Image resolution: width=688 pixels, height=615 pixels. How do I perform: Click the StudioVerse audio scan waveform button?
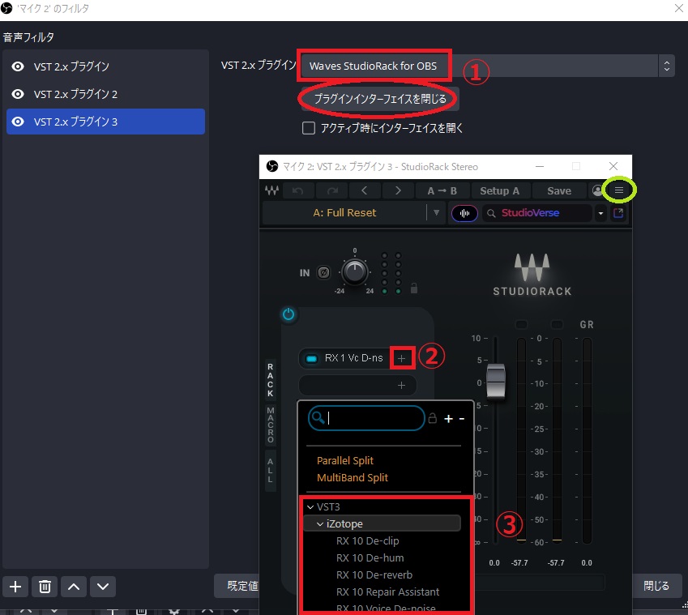464,214
